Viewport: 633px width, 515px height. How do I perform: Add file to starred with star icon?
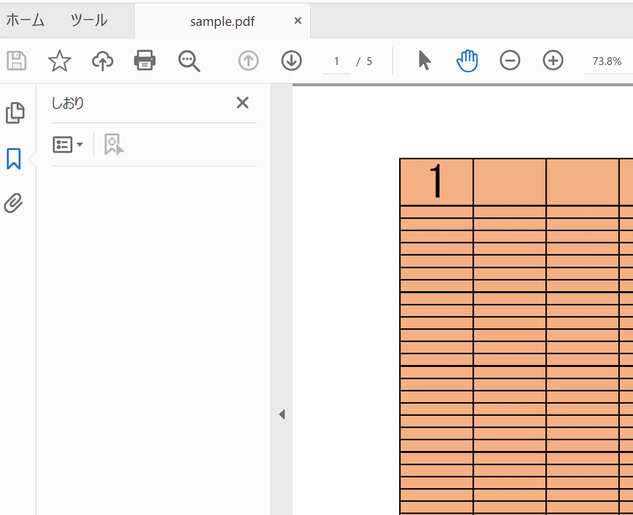[x=60, y=61]
